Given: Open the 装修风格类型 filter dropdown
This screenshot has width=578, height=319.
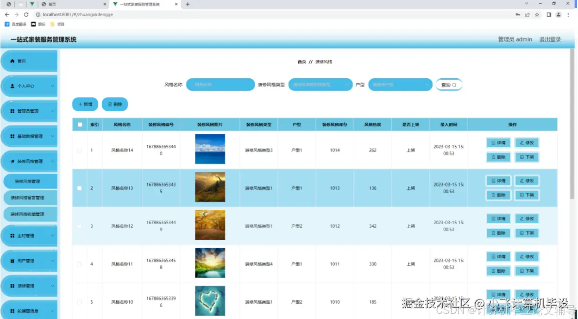Looking at the screenshot, I should 320,85.
